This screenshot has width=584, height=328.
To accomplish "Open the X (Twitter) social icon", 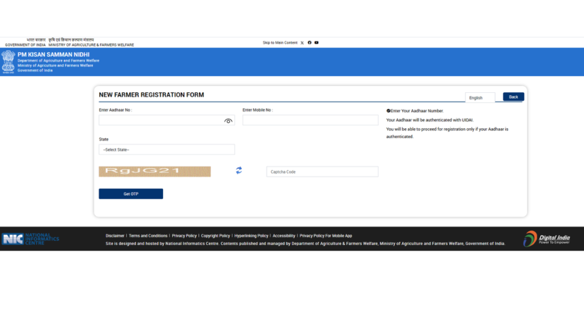I will pos(302,43).
